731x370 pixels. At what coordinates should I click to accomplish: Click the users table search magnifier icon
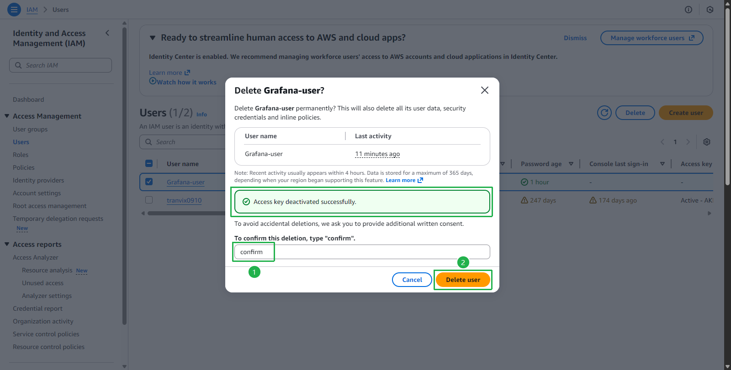tap(148, 142)
